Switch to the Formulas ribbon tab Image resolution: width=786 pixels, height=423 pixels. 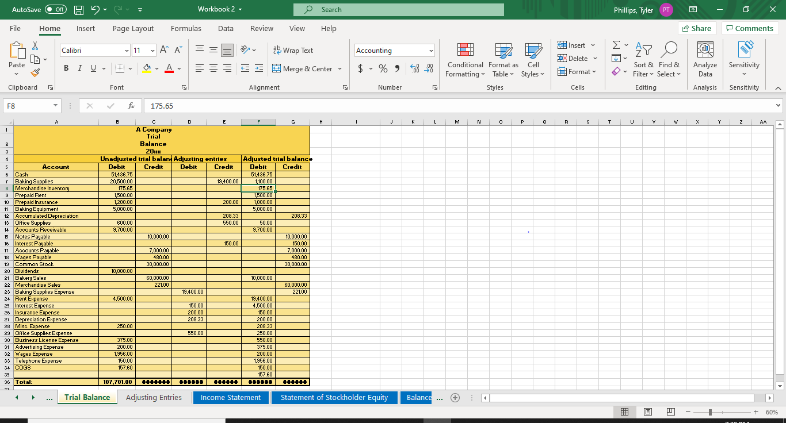tap(186, 28)
